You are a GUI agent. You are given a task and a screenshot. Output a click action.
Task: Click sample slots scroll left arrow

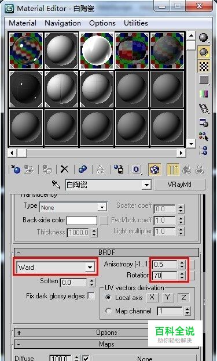click(x=12, y=153)
